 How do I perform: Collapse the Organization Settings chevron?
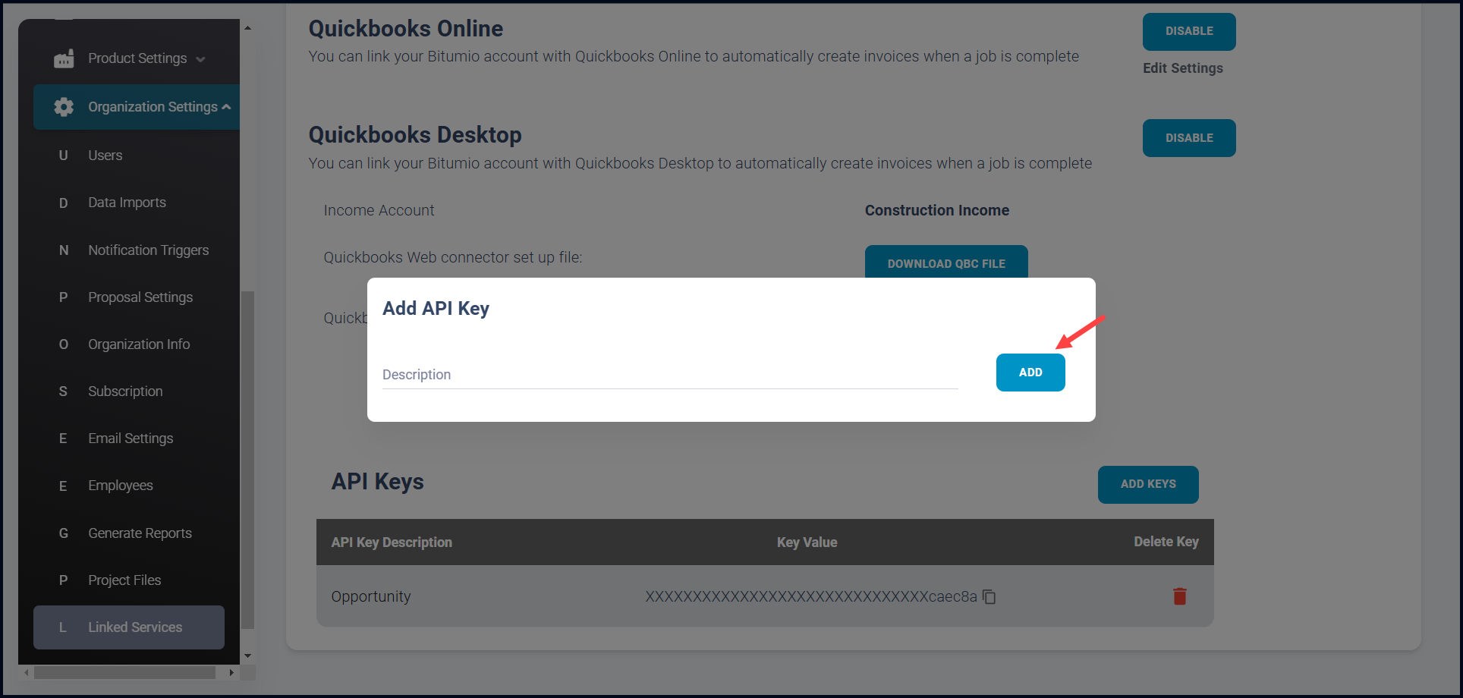pos(226,107)
